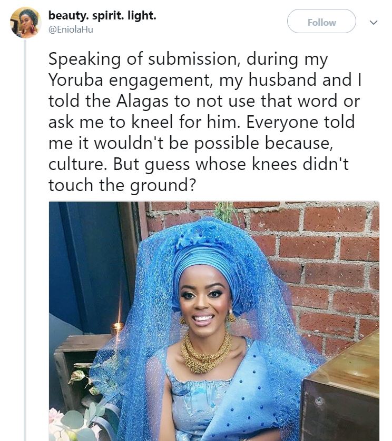Open the attached photo of the bride
The height and width of the screenshot is (441, 392).
pyautogui.click(x=214, y=320)
